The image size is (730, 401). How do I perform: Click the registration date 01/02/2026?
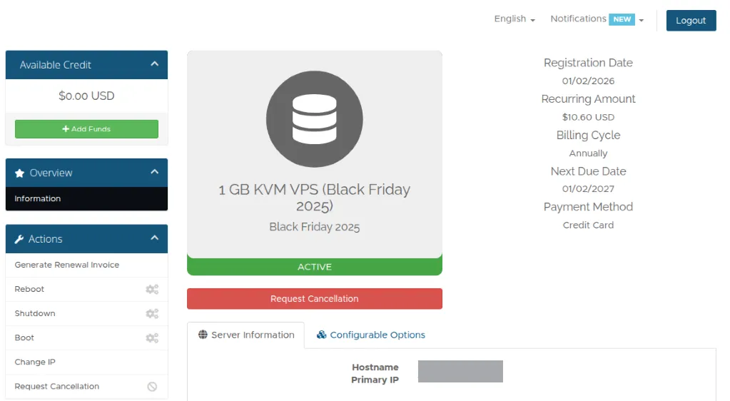pos(588,81)
